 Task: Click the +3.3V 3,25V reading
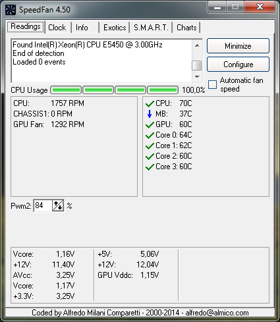[44, 296]
